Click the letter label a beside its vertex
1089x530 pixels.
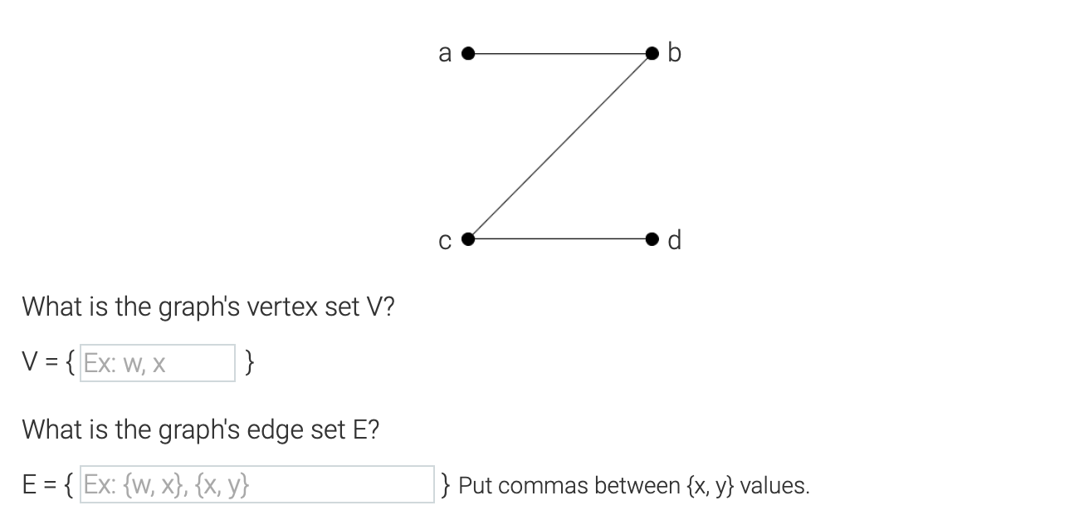(445, 53)
